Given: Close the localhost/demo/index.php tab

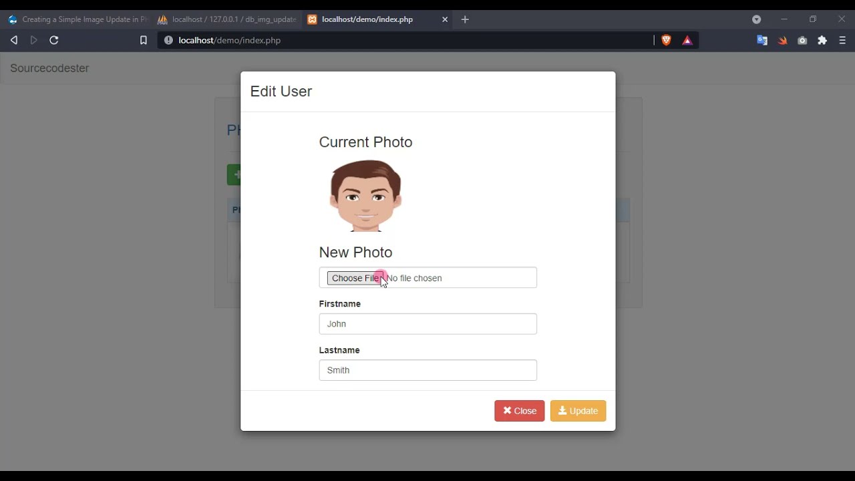Looking at the screenshot, I should (445, 19).
